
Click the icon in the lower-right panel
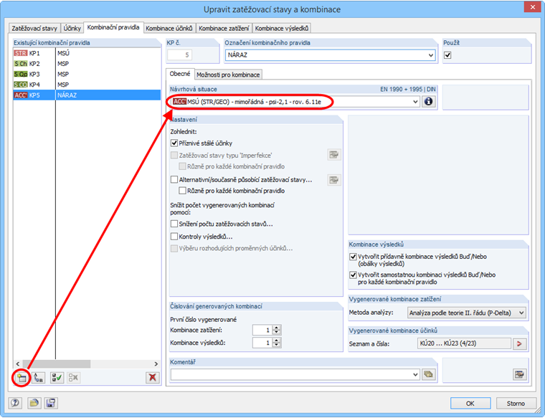(520, 374)
